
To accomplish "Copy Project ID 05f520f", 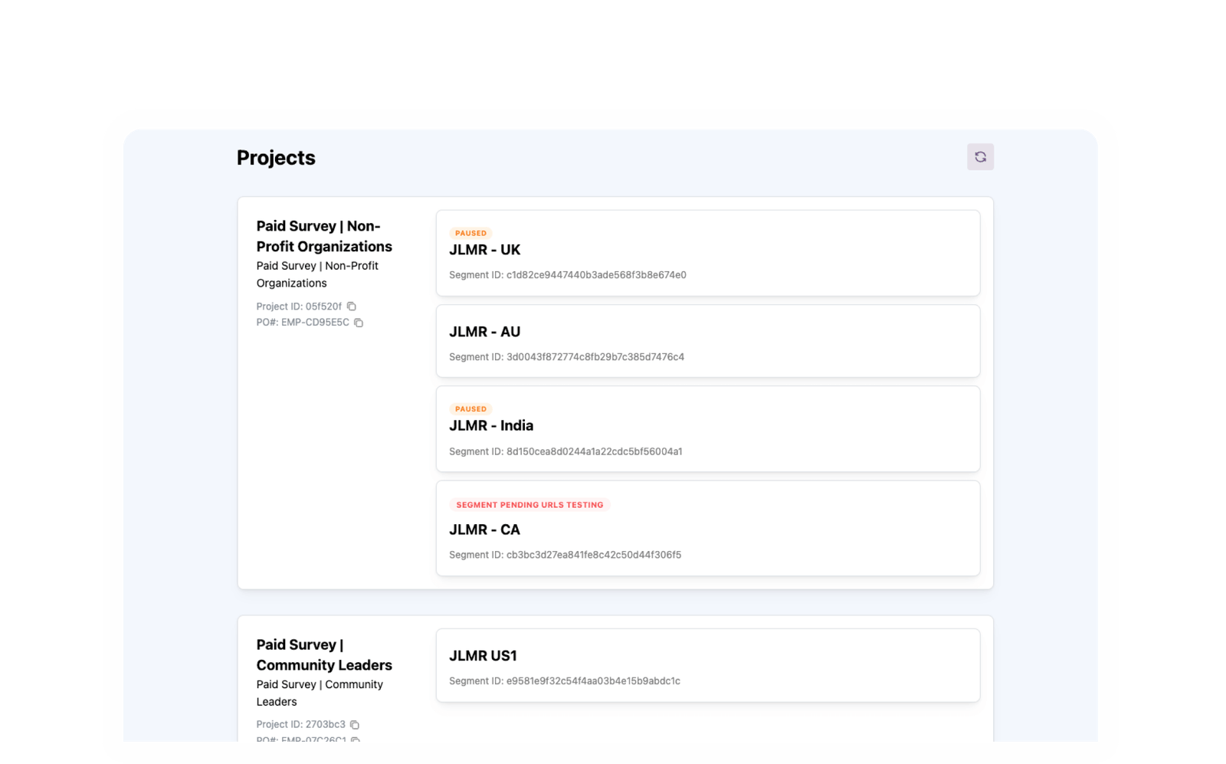I will point(351,307).
